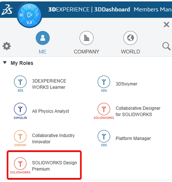Open SOLIDWORKS Design Premium role icon
172x182 pixels.
coord(20,165)
